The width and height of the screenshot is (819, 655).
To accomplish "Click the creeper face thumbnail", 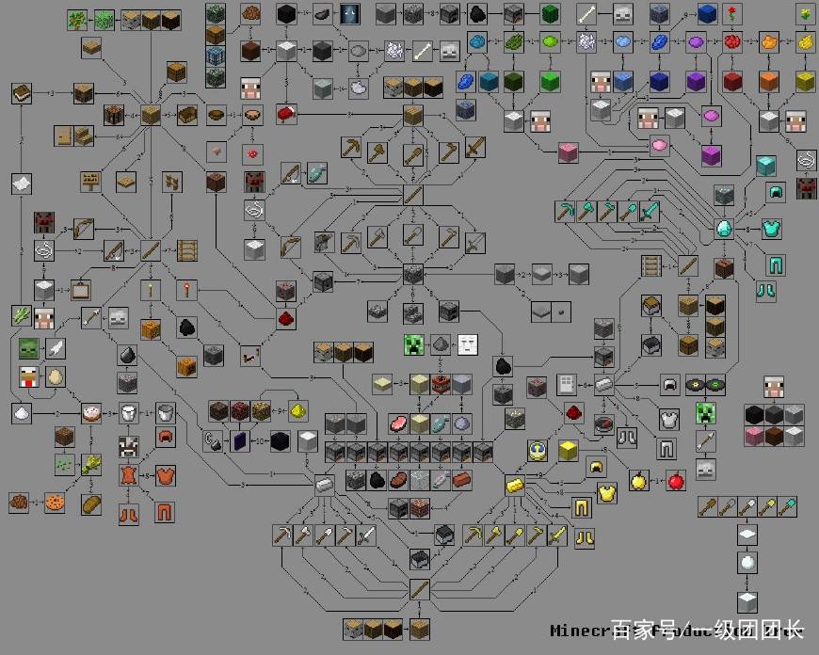I will point(414,343).
